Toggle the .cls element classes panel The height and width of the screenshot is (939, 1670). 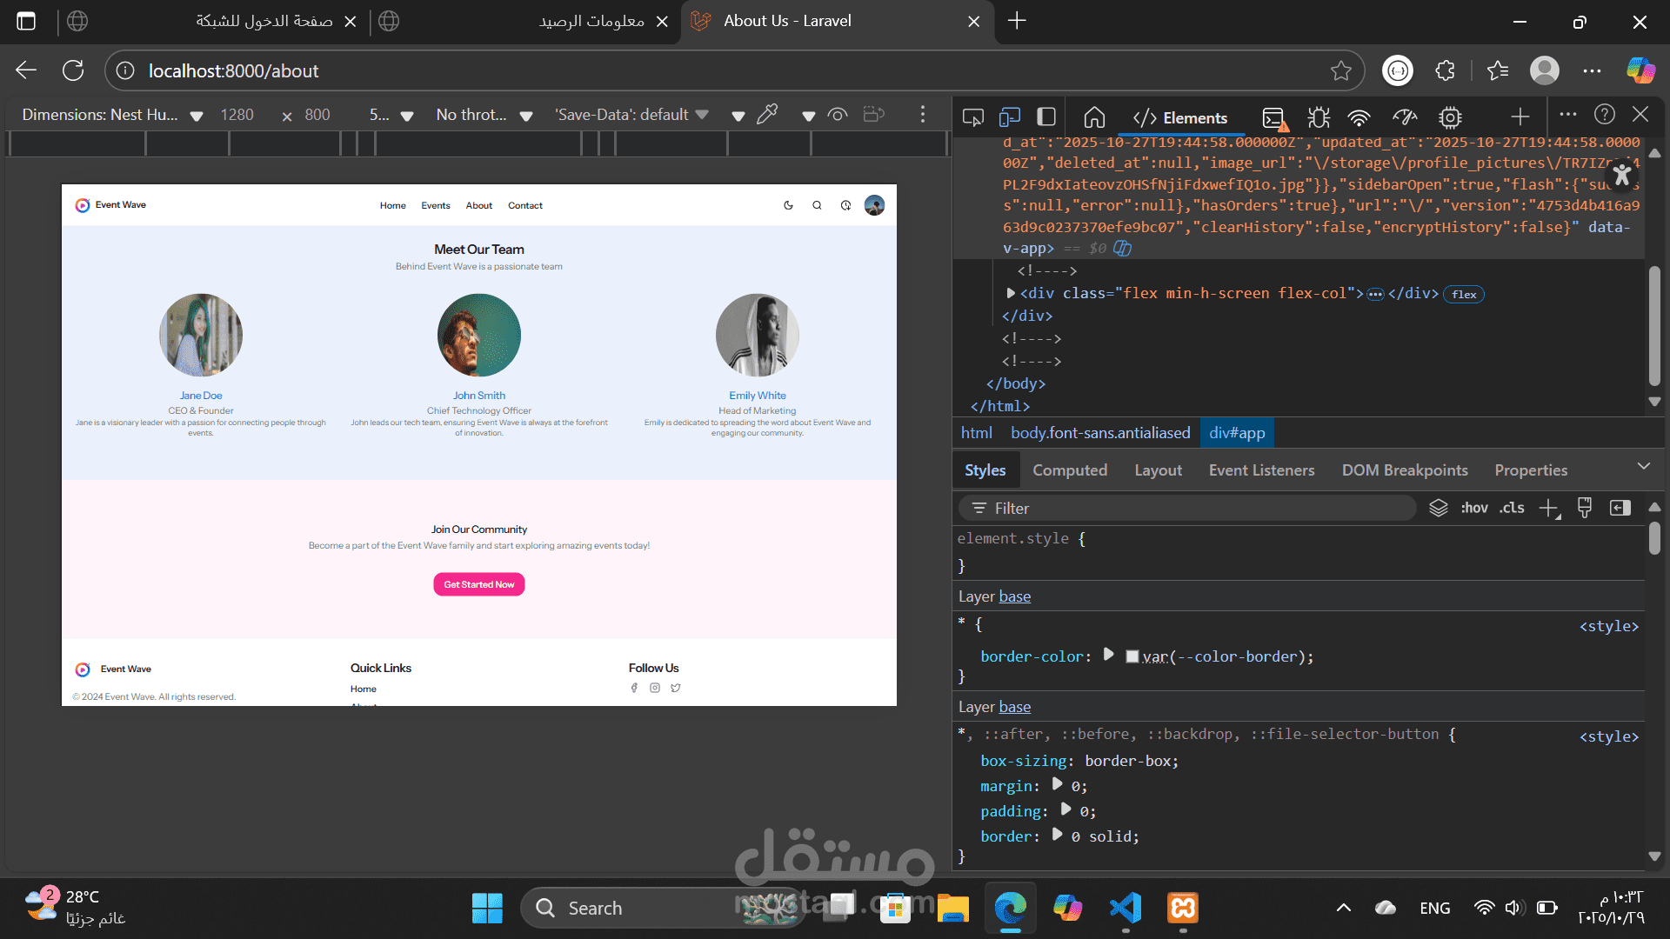(1512, 508)
